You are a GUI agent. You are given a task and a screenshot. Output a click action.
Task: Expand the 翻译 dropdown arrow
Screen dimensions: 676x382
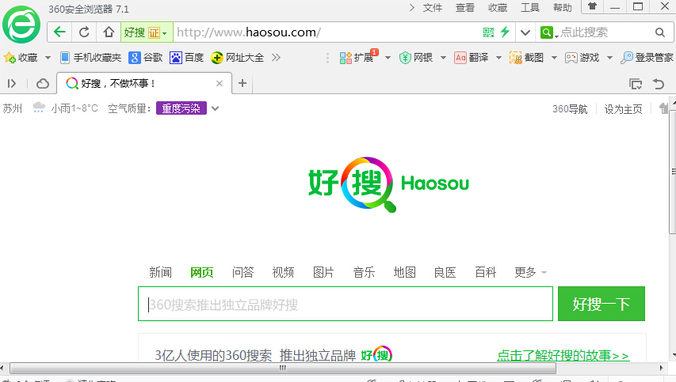(498, 58)
